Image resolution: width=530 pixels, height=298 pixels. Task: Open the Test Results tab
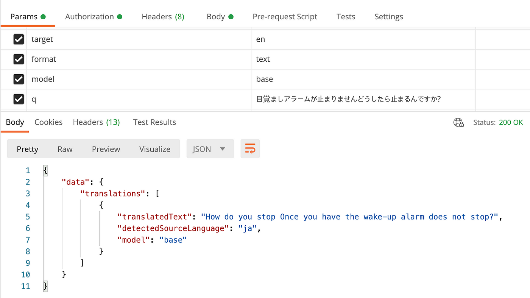154,122
